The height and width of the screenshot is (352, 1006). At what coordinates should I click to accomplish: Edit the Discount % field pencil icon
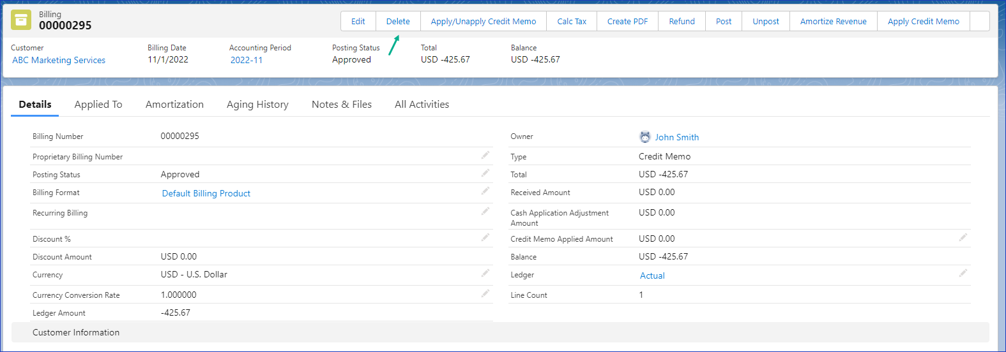485,237
